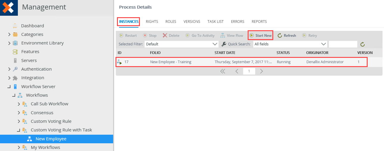The image size is (384, 151).
Task: Click the Stop toolbar button
Action: pyautogui.click(x=150, y=35)
